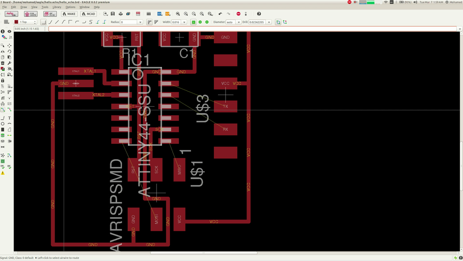Open the File menu
Image resolution: width=463 pixels, height=261 pixels.
pos(5,7)
